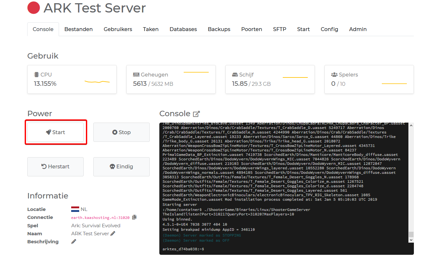The height and width of the screenshot is (266, 436).
Task: Click the console scrollbar down arrow
Action: [x=411, y=240]
